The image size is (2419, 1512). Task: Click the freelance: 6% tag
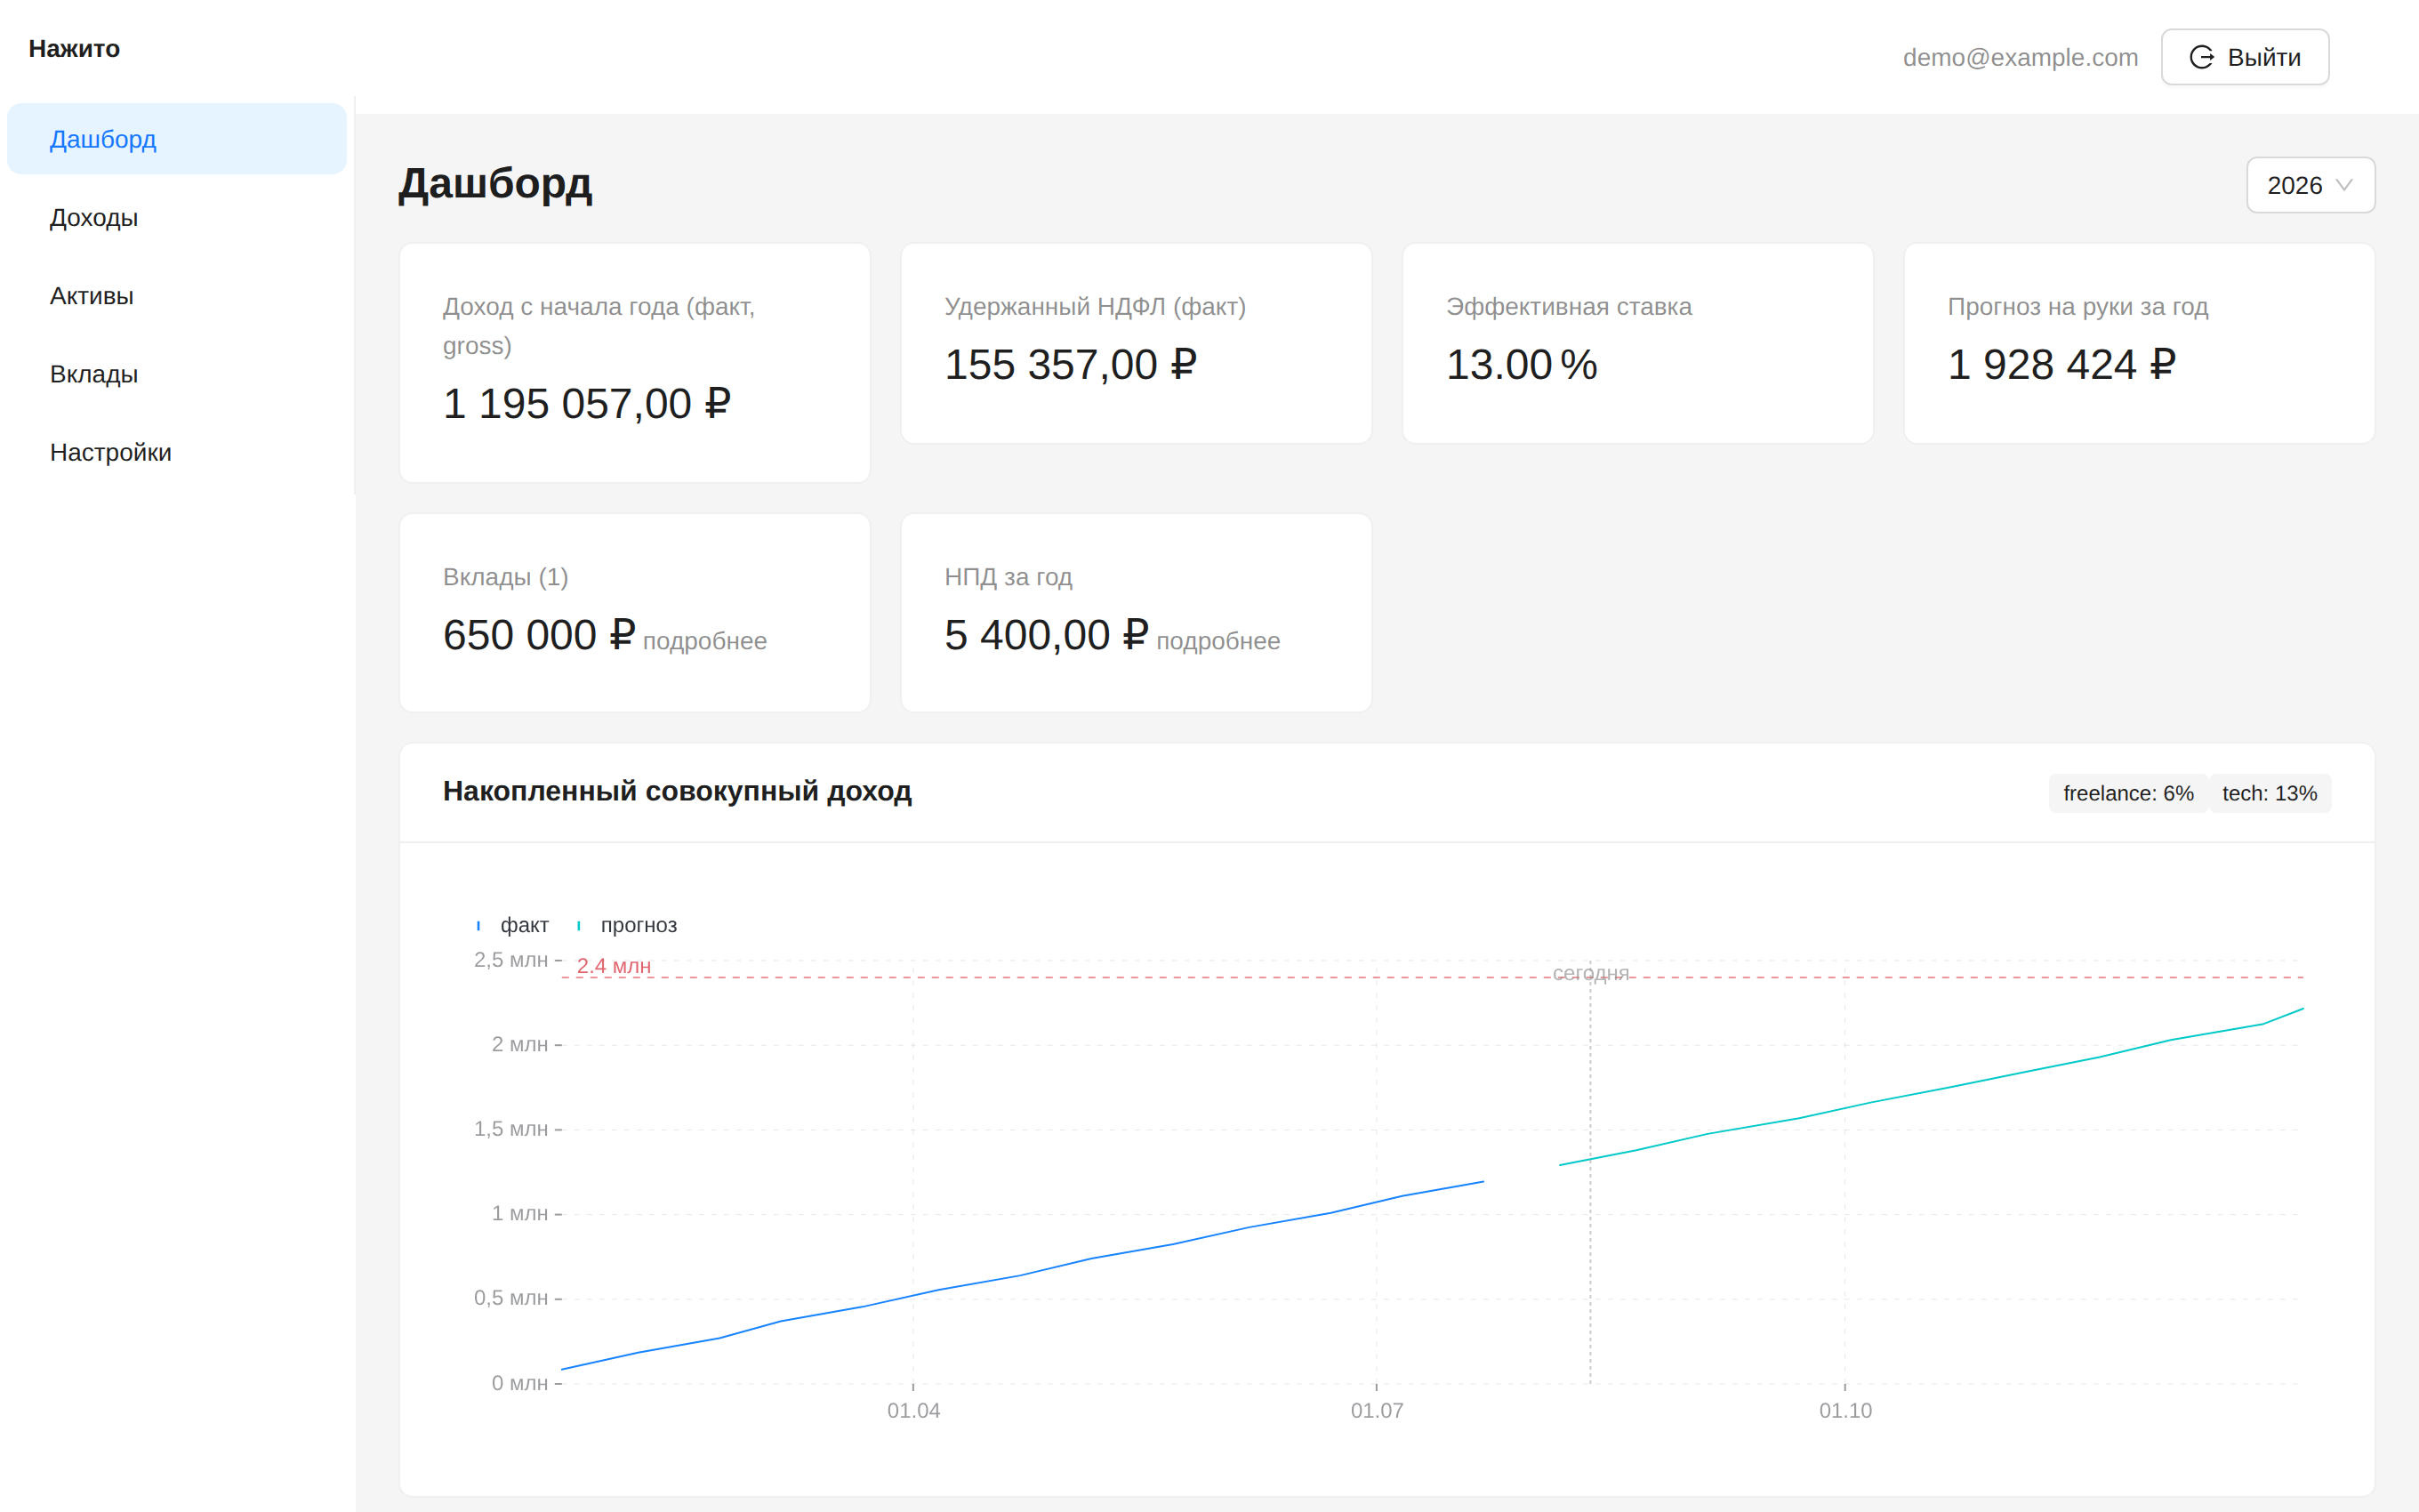point(2128,793)
